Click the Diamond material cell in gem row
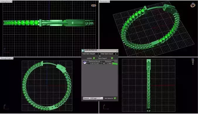198x114 pixels. coord(108,62)
